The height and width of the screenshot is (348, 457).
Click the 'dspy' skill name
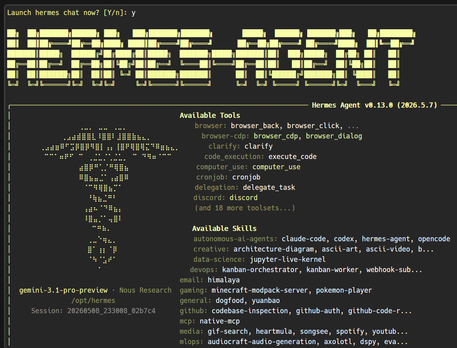point(368,342)
